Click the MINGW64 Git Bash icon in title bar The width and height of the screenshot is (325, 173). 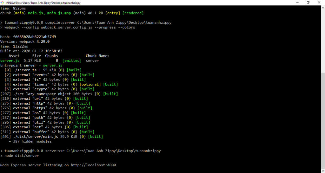click(3, 3)
